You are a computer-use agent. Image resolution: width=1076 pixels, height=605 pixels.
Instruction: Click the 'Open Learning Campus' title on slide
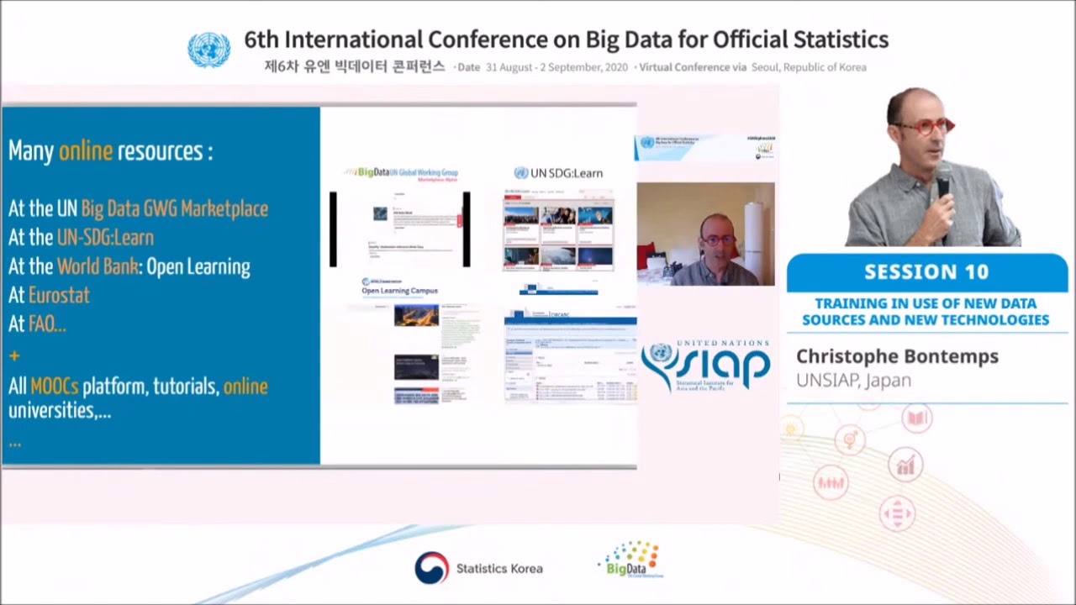pos(399,291)
